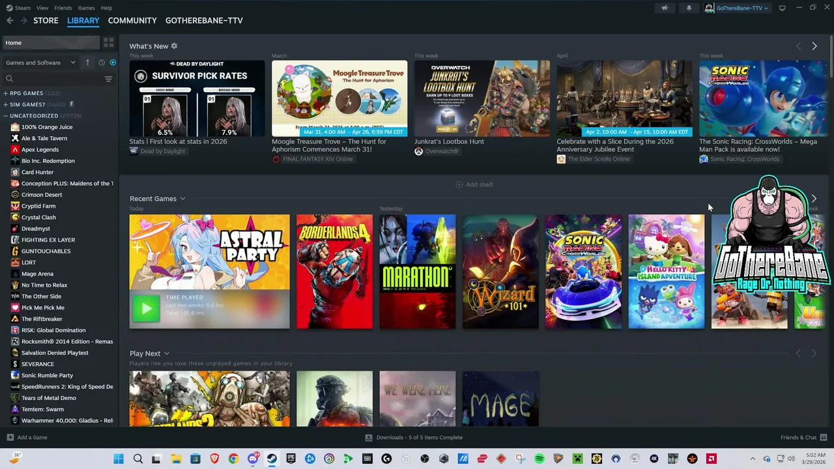Open Google Chrome from the taskbar
This screenshot has height=469, width=834.
click(233, 459)
